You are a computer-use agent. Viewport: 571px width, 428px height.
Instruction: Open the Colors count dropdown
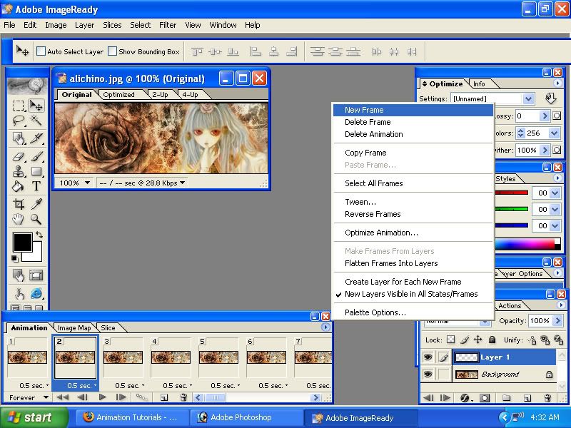(555, 133)
